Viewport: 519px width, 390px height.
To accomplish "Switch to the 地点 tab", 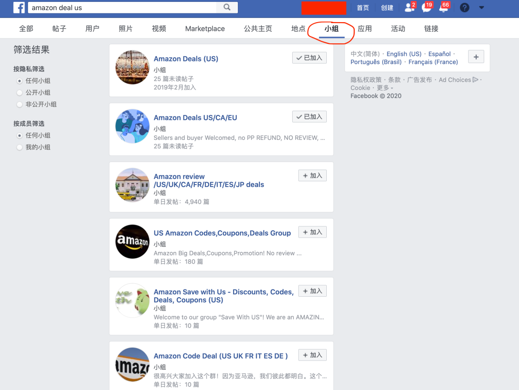I will [x=298, y=28].
